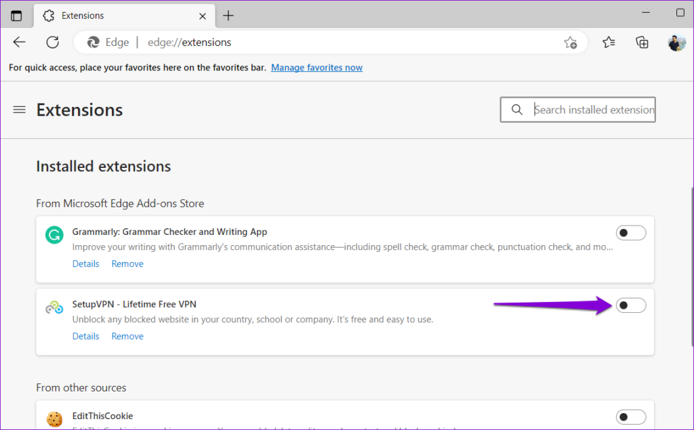
Task: Open Collections icon in toolbar
Action: [642, 42]
